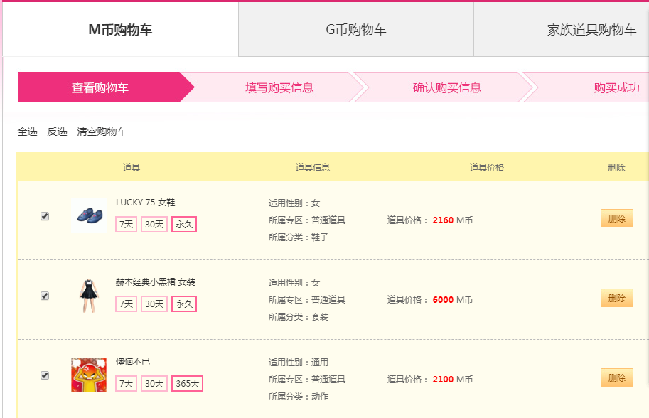Go to the 购买成功 step
The width and height of the screenshot is (649, 418).
(x=616, y=87)
